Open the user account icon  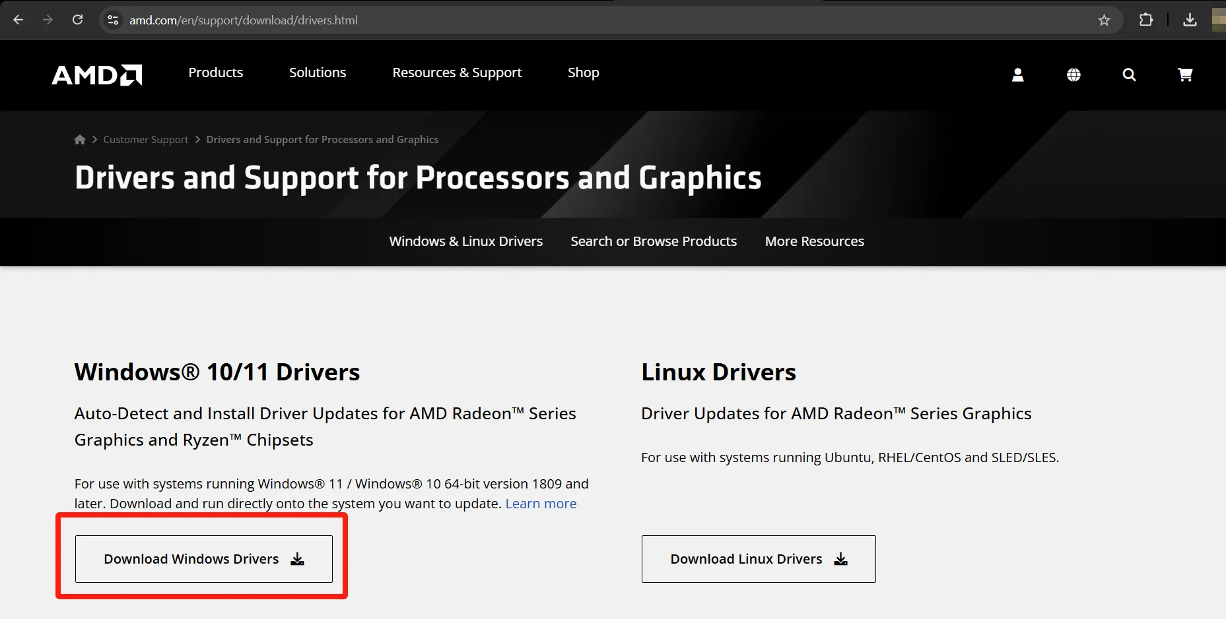pos(1017,75)
